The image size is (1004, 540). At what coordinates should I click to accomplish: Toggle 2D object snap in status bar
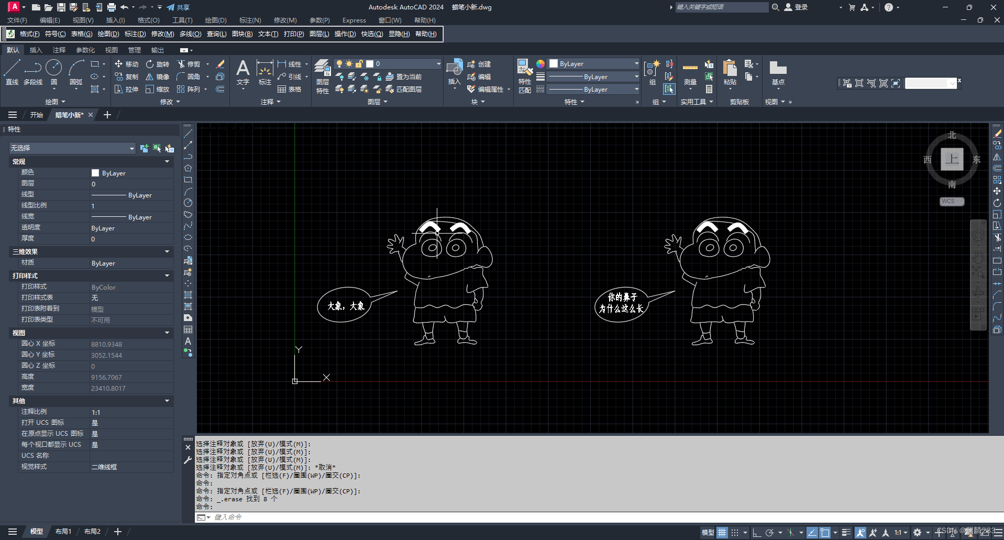pyautogui.click(x=825, y=532)
